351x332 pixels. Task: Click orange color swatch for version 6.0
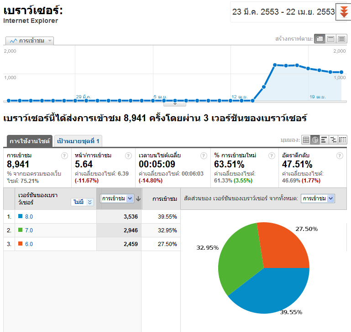21,244
